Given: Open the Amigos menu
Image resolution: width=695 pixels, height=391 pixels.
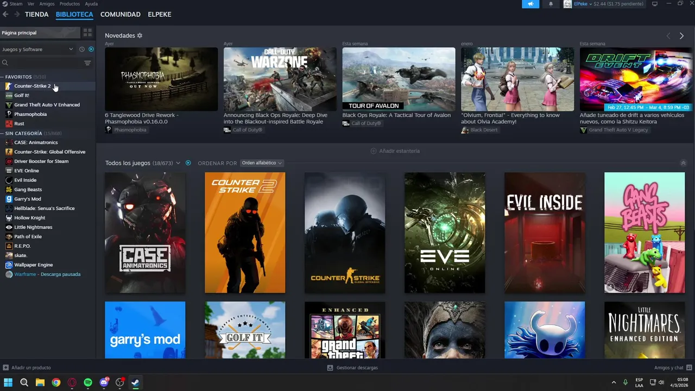Looking at the screenshot, I should pyautogui.click(x=47, y=4).
